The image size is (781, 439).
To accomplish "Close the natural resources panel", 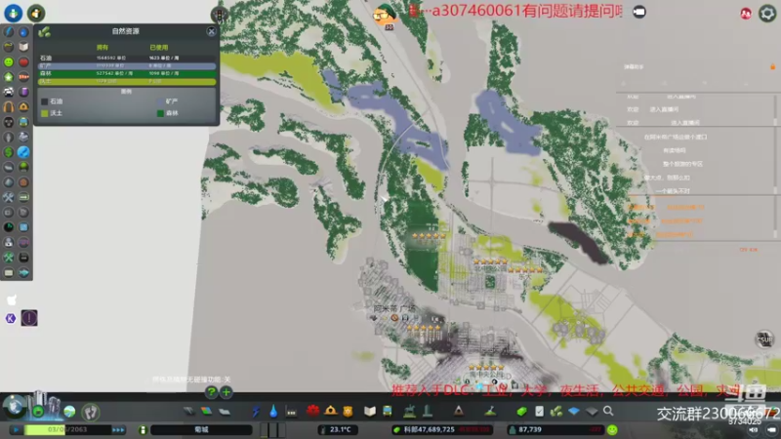I will tap(211, 31).
